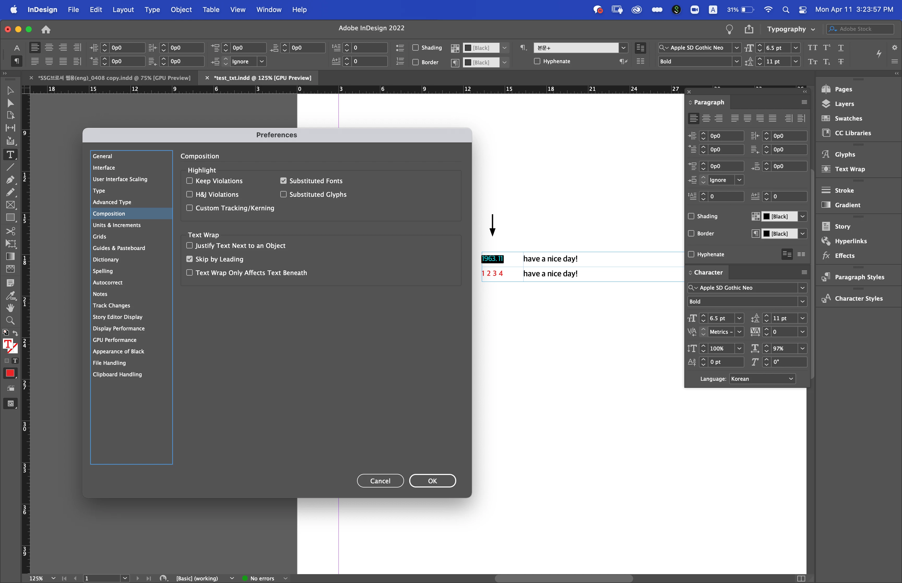Select the Scissors tool
This screenshot has height=583, width=902.
point(10,231)
